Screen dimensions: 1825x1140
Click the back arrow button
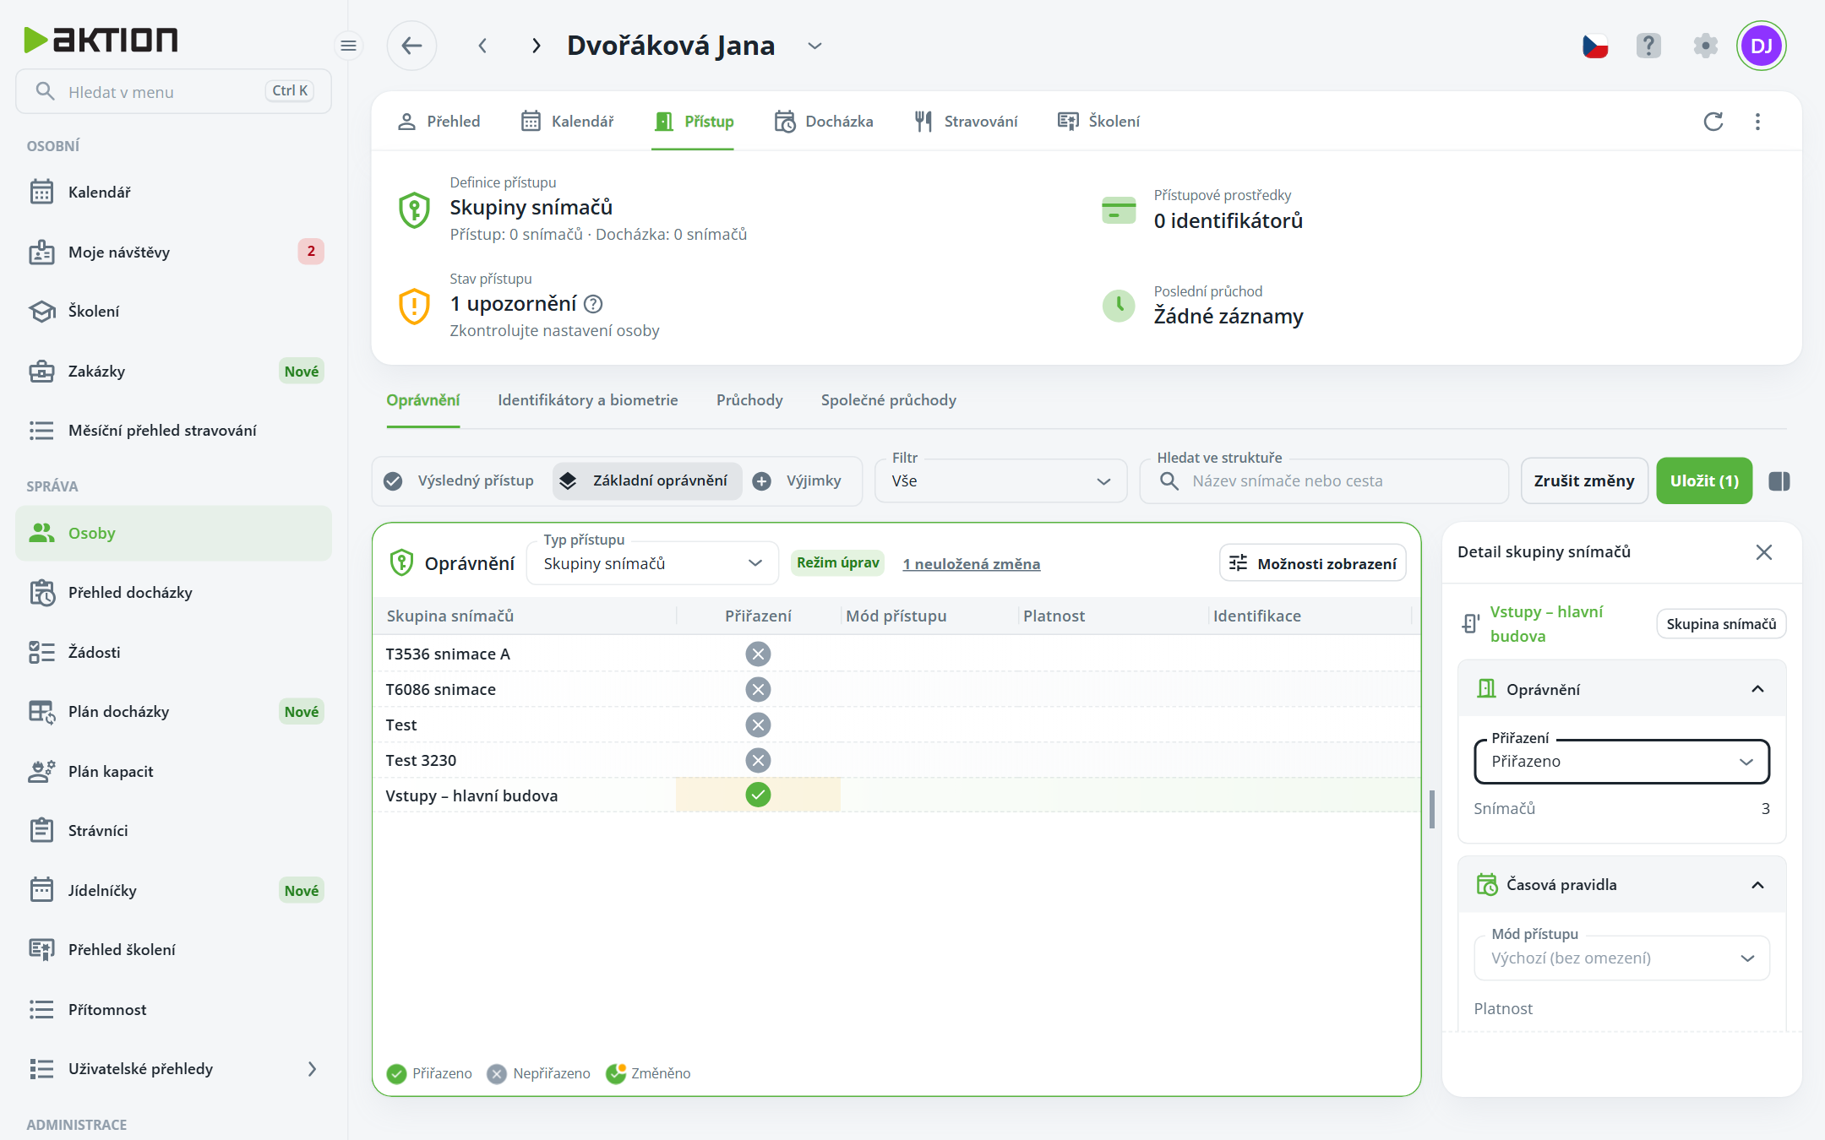411,46
